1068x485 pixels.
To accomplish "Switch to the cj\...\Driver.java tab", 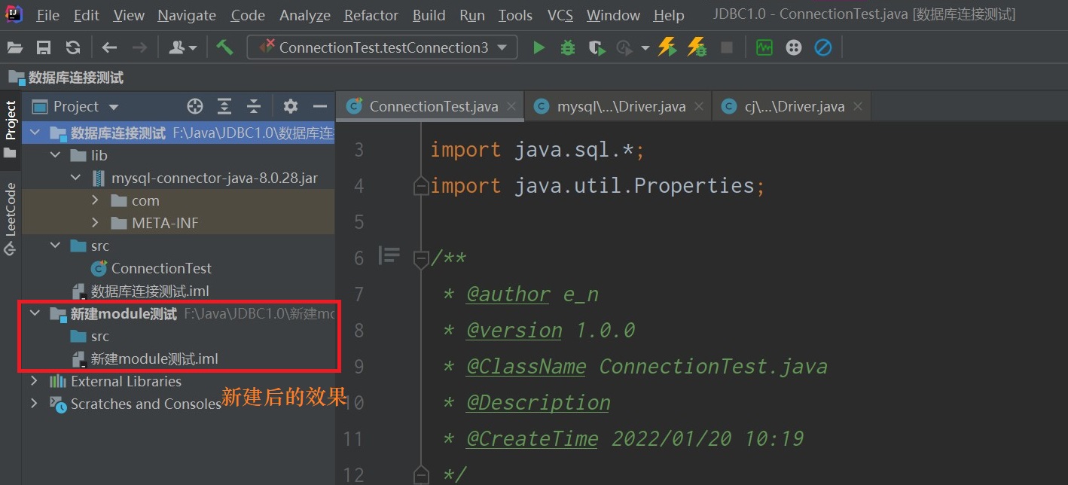I will (791, 106).
